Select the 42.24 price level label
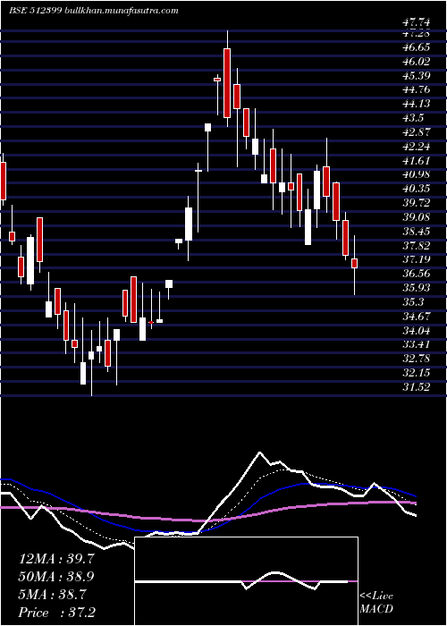Viewport: 447px width, 626px height. click(416, 147)
